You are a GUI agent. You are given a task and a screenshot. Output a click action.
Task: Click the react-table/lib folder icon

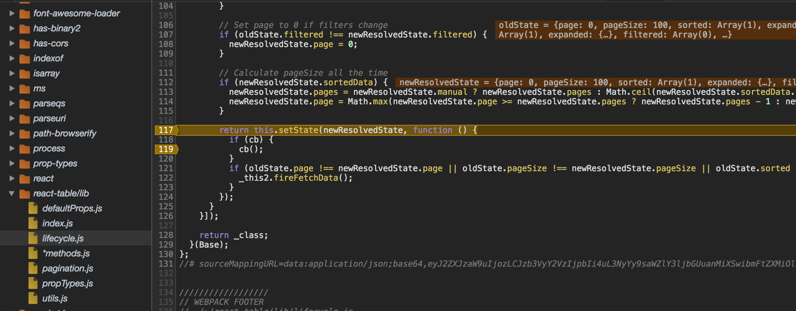[25, 193]
